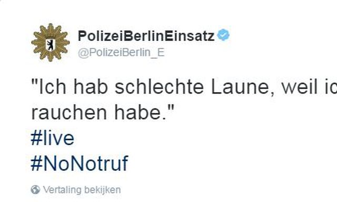Click the @ symbol in the account handle
Image resolution: width=337 pixels, height=202 pixels.
click(83, 53)
